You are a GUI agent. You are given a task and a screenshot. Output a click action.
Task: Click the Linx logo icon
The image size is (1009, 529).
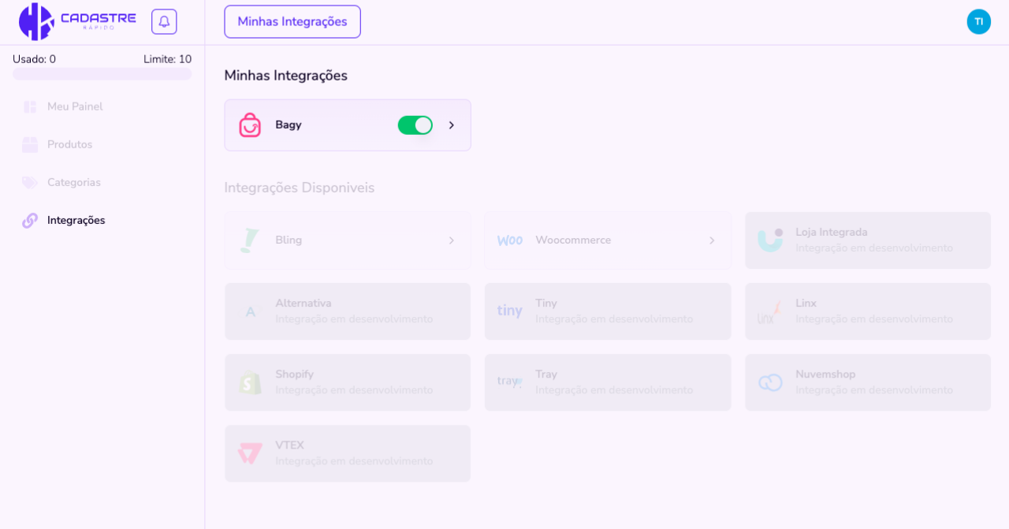[x=769, y=312]
